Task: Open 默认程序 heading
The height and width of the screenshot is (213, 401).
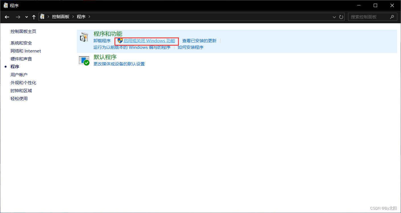Action: [105, 57]
